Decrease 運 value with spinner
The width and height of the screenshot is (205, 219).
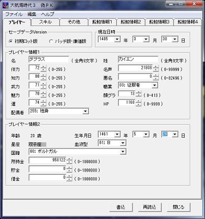pos(43,104)
